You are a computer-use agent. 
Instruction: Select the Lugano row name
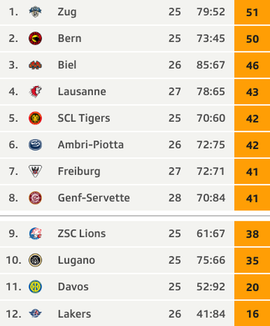[x=77, y=260]
